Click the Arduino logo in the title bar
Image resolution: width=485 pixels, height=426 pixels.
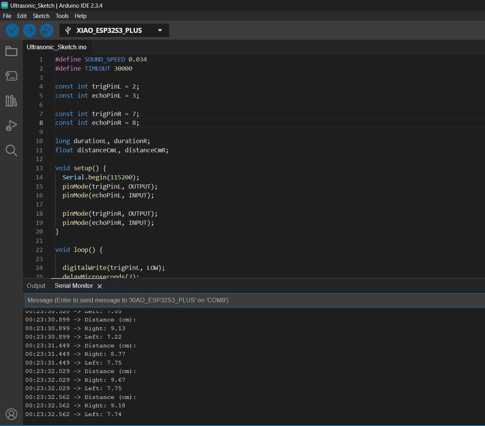pyautogui.click(x=5, y=5)
